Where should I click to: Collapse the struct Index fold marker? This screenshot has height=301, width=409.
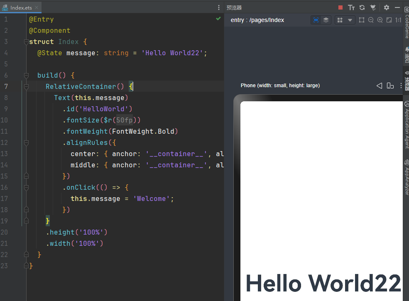(x=26, y=42)
